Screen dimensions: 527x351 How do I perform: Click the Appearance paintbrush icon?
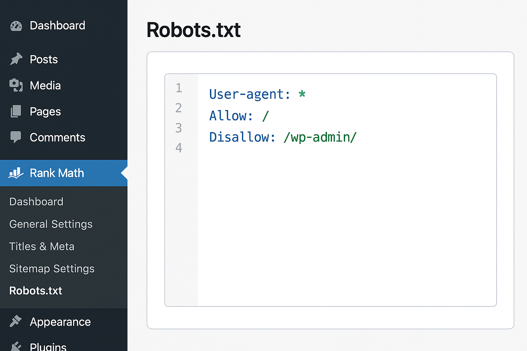[x=16, y=321]
